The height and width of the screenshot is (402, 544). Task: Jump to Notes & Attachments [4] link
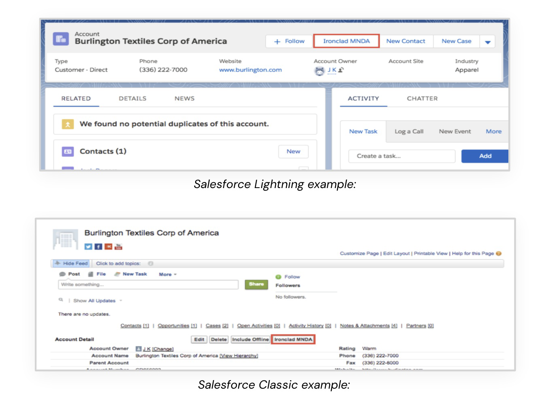click(x=369, y=326)
